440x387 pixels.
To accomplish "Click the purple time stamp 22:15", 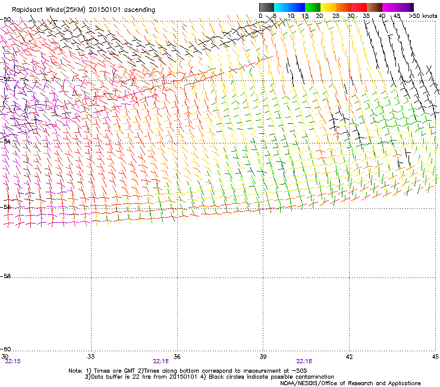I will 13,361.
